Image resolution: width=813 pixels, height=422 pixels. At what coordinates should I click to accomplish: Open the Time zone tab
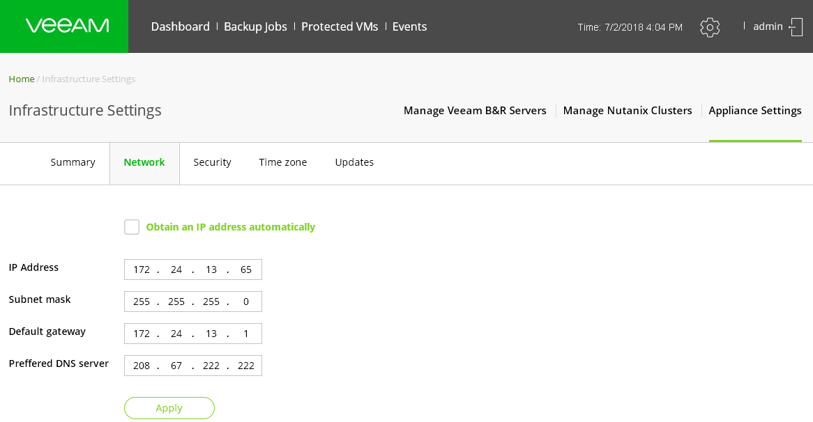[x=282, y=162]
